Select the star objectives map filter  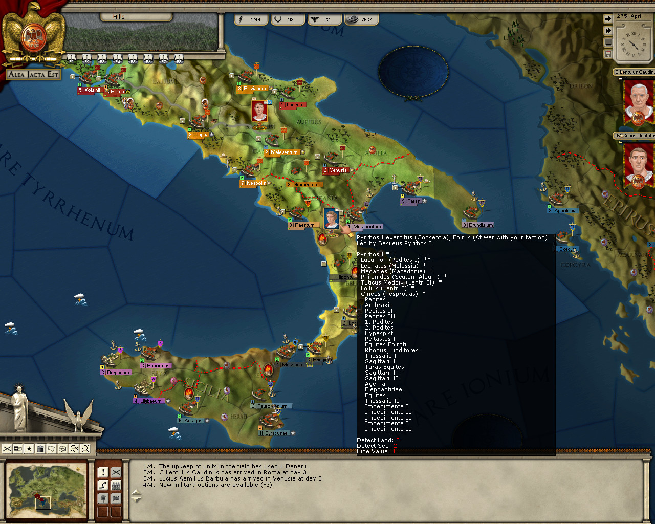pos(29,449)
